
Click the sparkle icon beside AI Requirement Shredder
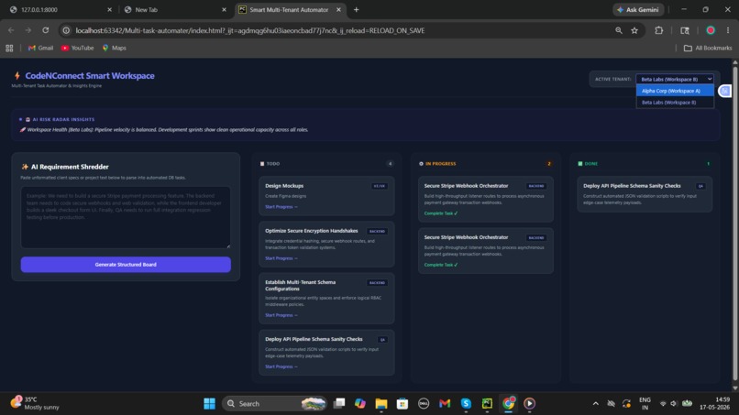[x=25, y=167]
